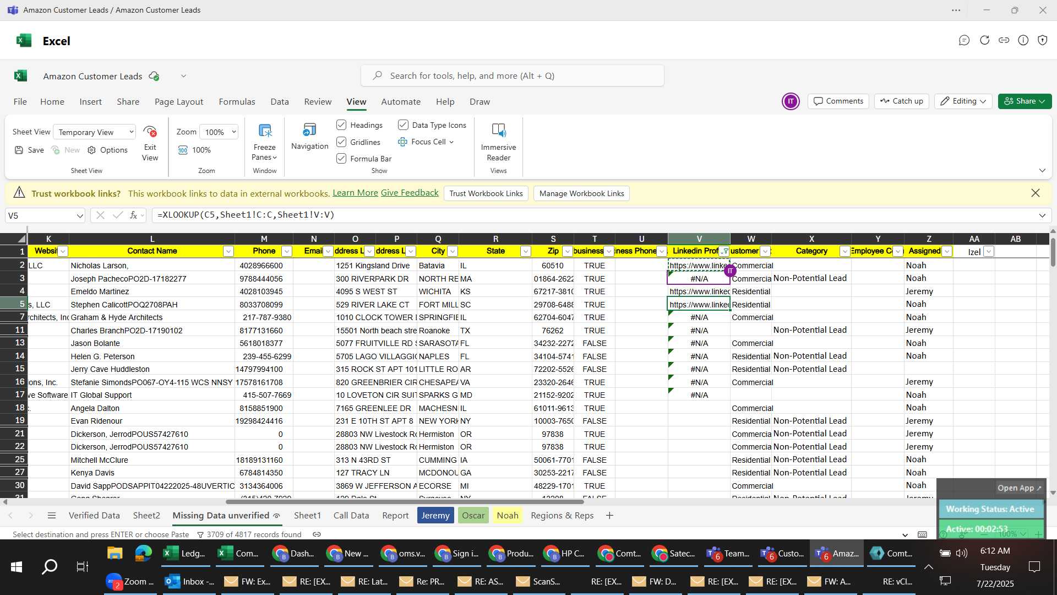
Task: Select cell with Nicholas Larson
Action: [152, 266]
